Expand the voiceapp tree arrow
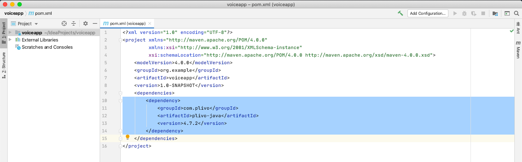The width and height of the screenshot is (522, 162). click(x=10, y=32)
